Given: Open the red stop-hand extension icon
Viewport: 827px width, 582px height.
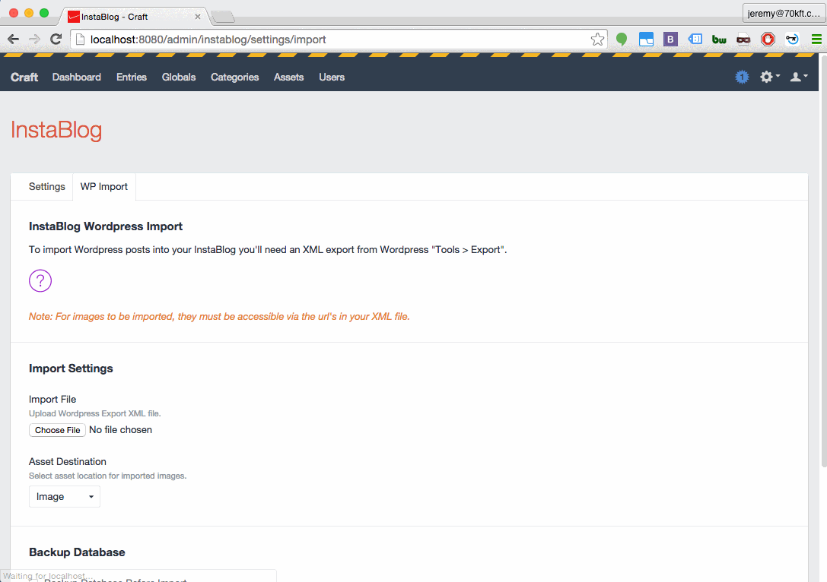Looking at the screenshot, I should click(x=768, y=39).
